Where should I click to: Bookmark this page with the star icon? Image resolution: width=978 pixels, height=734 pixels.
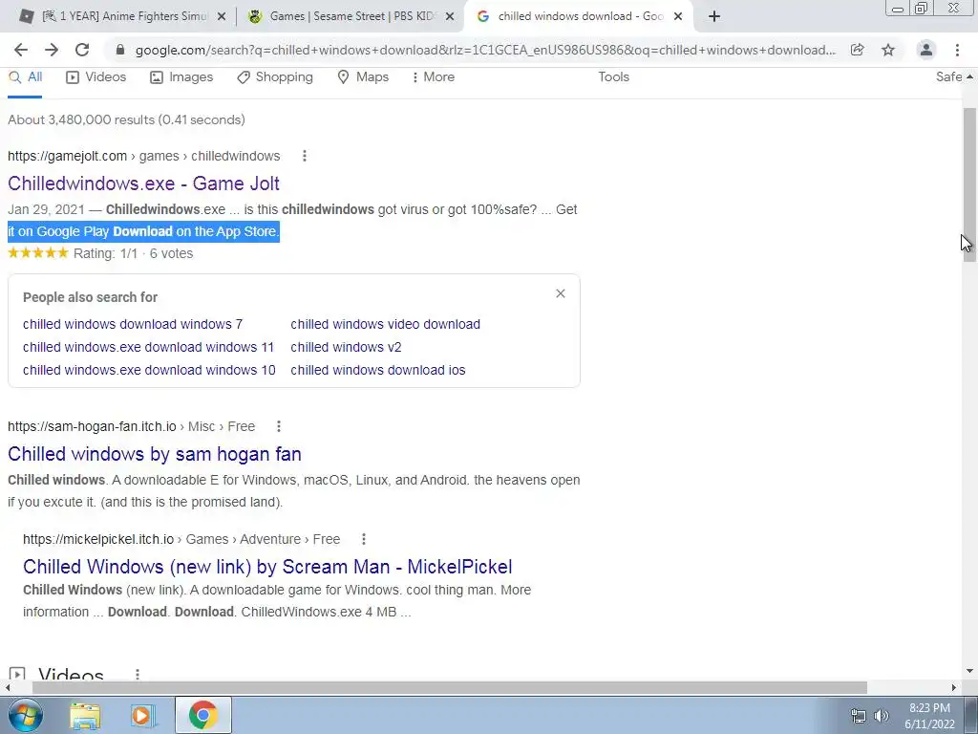pyautogui.click(x=888, y=50)
